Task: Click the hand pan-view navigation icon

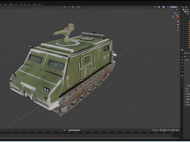Action: (x=178, y=24)
